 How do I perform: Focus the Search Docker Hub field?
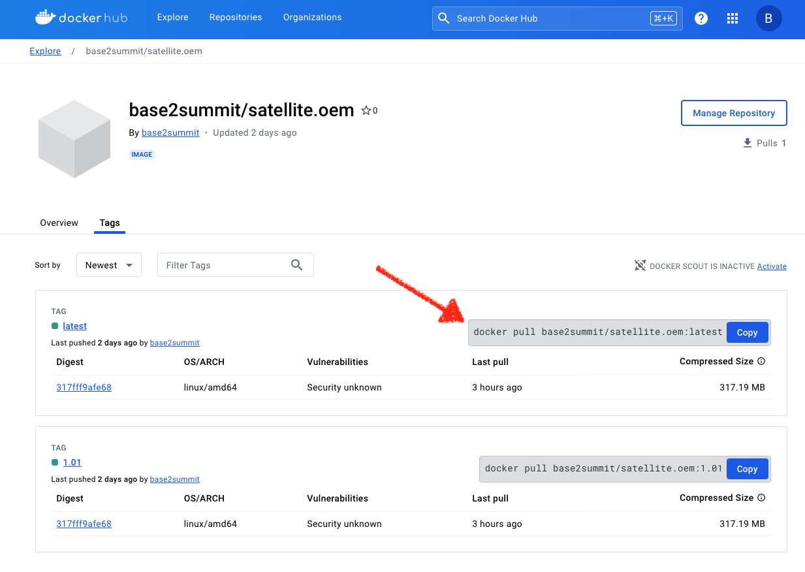click(x=558, y=18)
